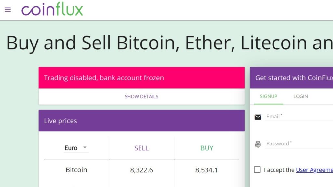
Task: Tick the accept User Agreement checkbox
Action: click(257, 169)
